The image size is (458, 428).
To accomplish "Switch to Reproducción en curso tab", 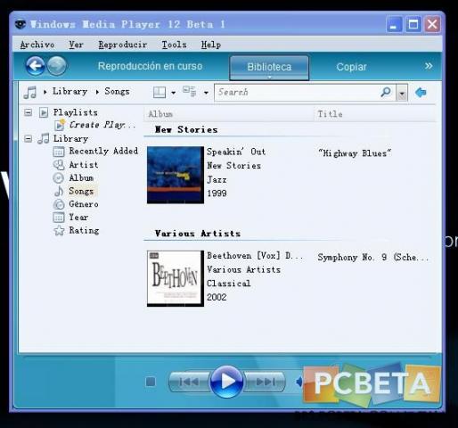I will pos(150,66).
